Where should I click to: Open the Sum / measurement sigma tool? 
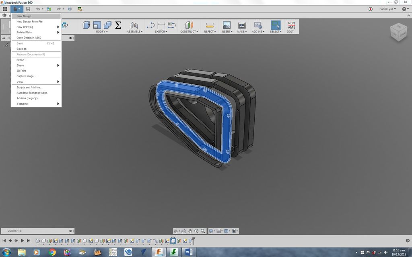(118, 25)
